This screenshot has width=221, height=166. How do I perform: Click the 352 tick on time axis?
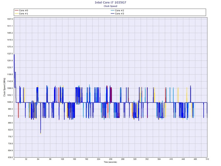147,159
